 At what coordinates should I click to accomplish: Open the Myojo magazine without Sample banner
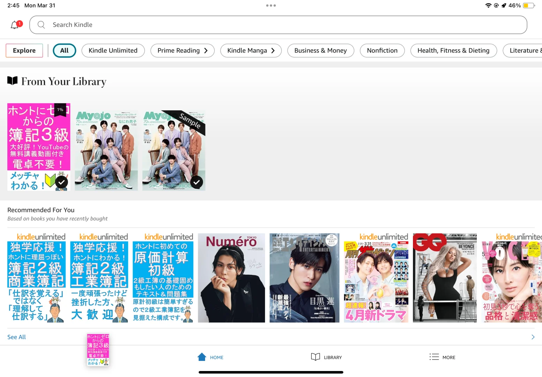click(x=106, y=151)
